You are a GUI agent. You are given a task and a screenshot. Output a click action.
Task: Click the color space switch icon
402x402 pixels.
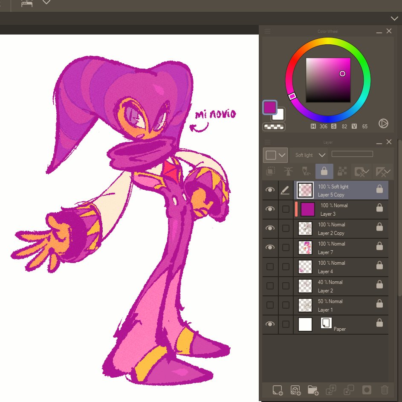pos(383,123)
